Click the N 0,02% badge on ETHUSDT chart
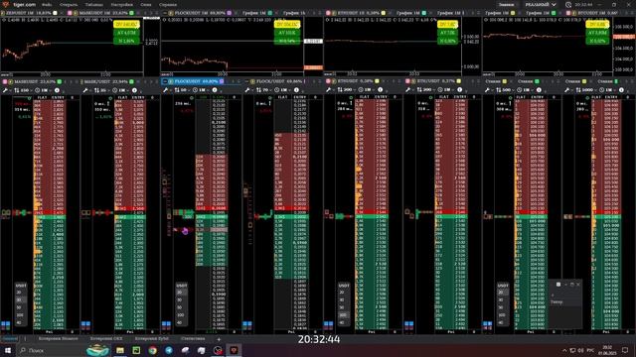The width and height of the screenshot is (636, 357). click(x=447, y=41)
